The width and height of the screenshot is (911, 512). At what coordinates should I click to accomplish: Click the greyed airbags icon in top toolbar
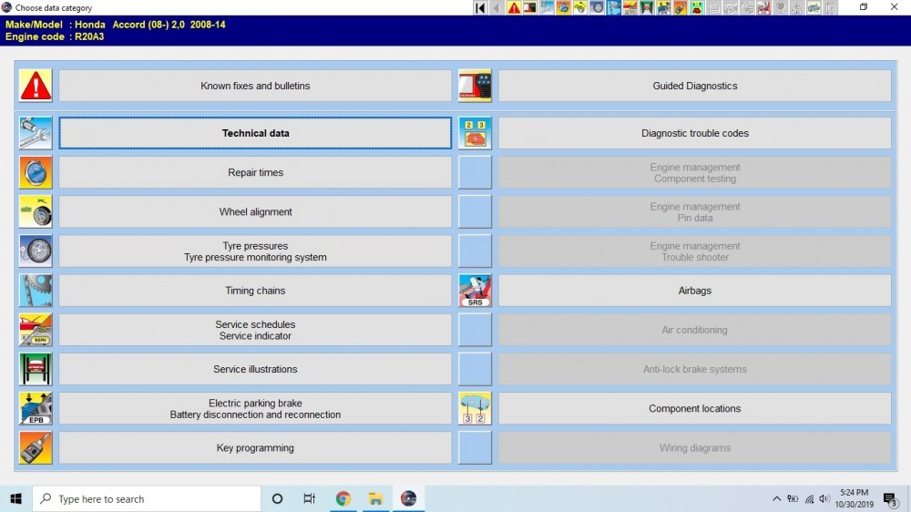pos(766,7)
